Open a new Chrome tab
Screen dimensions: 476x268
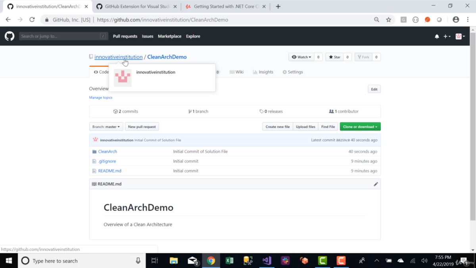[278, 6]
